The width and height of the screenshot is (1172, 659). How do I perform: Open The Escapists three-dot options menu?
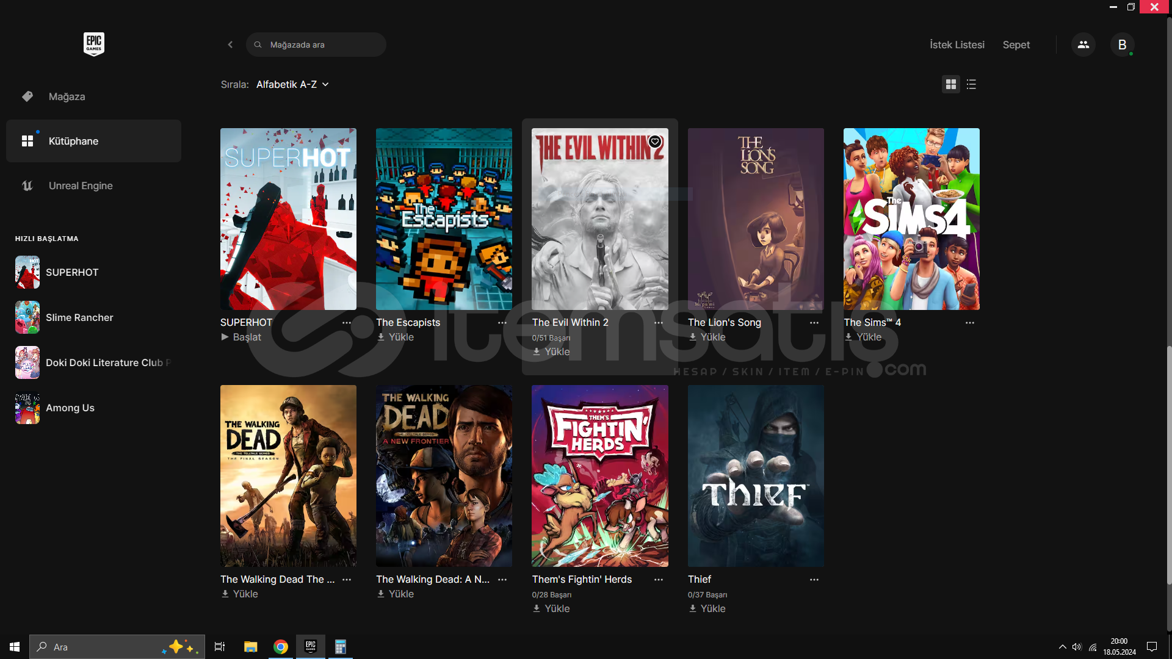click(502, 322)
